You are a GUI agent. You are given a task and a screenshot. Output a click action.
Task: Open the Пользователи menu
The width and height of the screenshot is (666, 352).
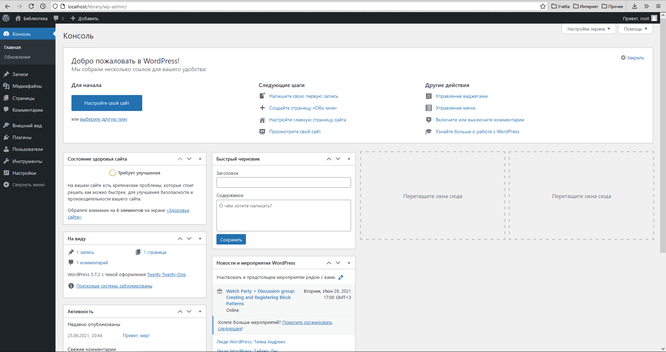pyautogui.click(x=28, y=149)
